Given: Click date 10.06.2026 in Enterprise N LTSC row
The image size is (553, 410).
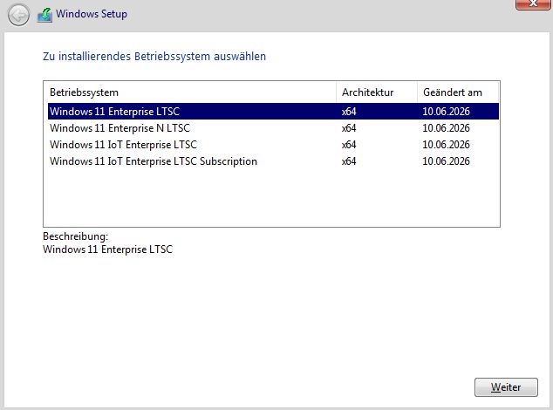Looking at the screenshot, I should 446,127.
